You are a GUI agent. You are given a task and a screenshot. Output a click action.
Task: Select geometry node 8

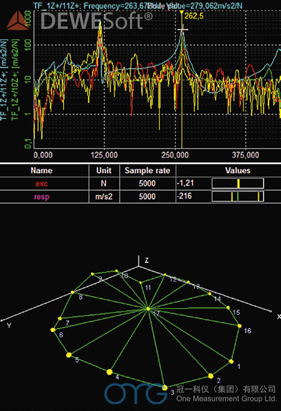coord(72,292)
